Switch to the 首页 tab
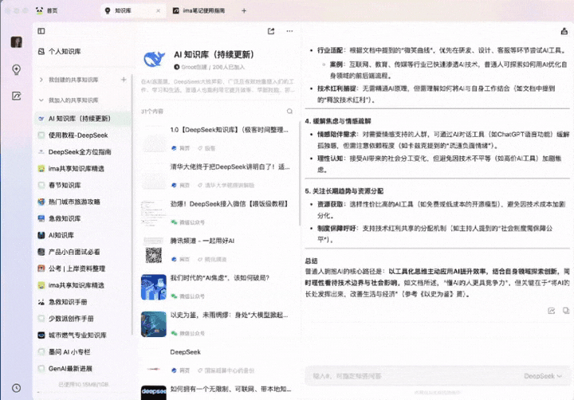Image resolution: width=574 pixels, height=400 pixels. coord(47,10)
